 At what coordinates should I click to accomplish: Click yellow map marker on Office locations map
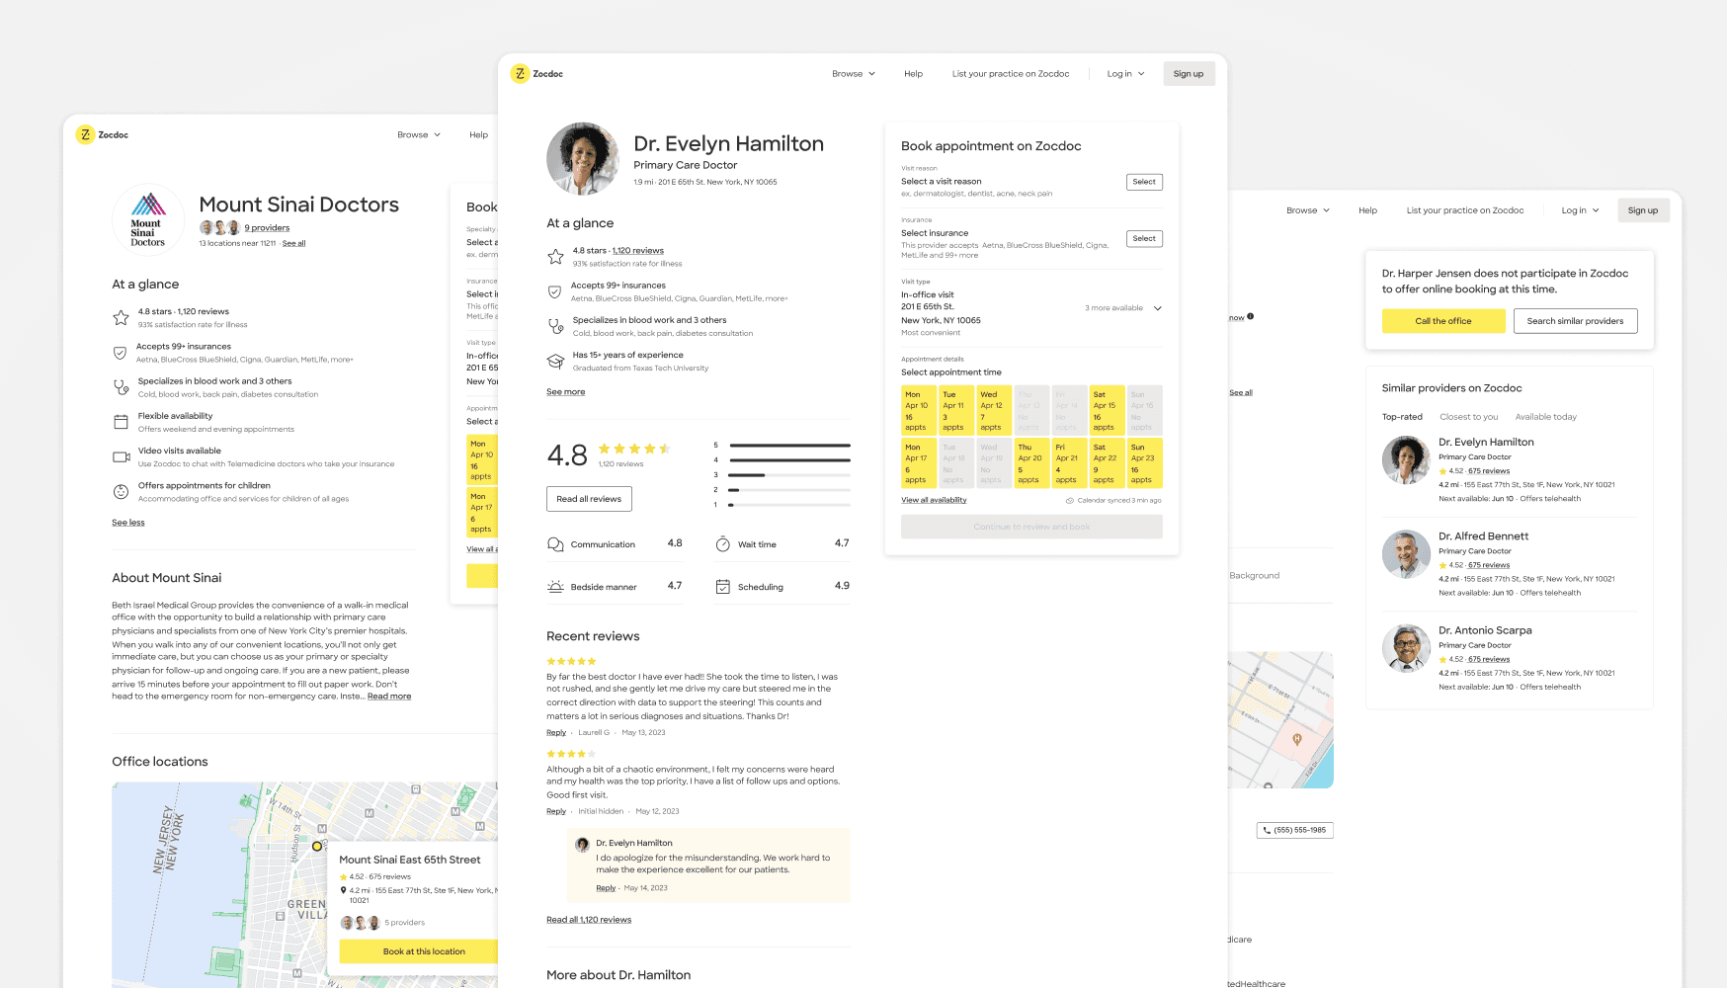[317, 846]
